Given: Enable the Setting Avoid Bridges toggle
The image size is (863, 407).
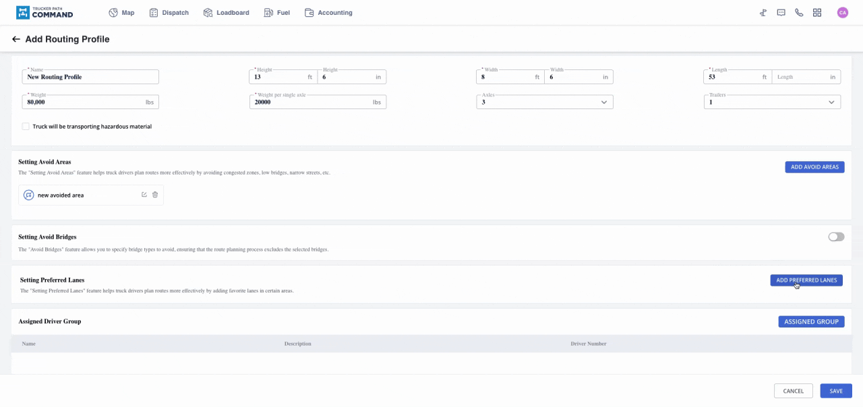Looking at the screenshot, I should click(836, 237).
